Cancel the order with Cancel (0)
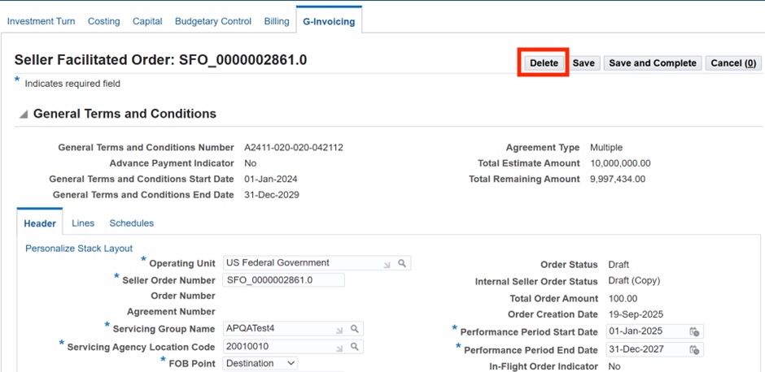Image resolution: width=765 pixels, height=372 pixels. pyautogui.click(x=733, y=63)
